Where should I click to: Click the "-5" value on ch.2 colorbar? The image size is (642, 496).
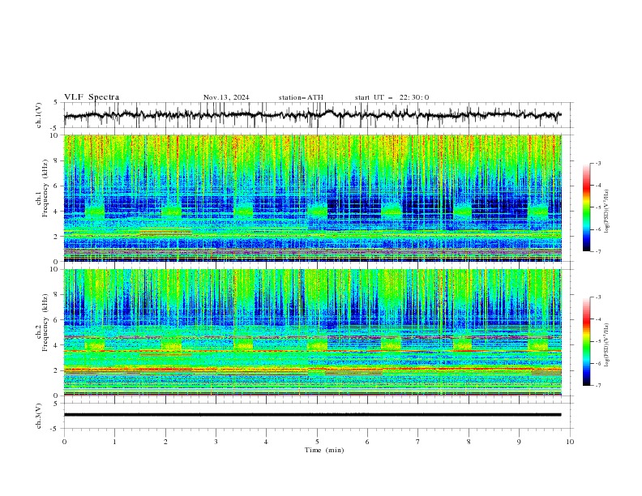pyautogui.click(x=598, y=341)
